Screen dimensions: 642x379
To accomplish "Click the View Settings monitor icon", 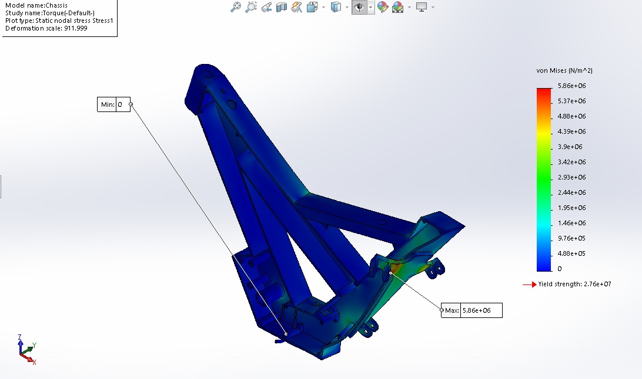I will 422,7.
